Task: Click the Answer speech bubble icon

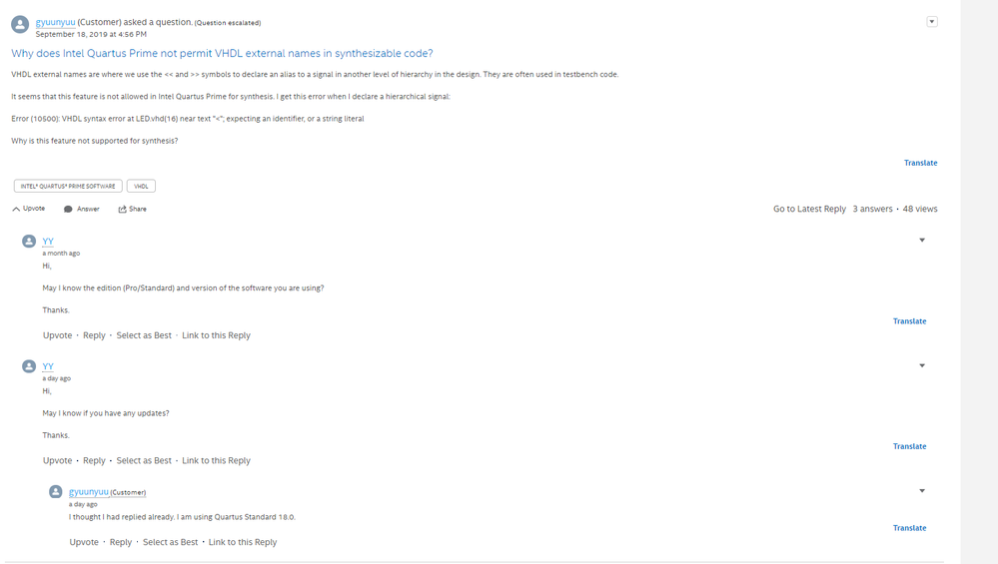Action: point(68,210)
